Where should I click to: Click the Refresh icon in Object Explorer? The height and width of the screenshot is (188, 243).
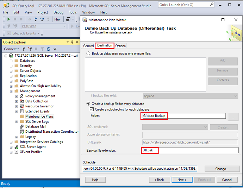[48, 49]
